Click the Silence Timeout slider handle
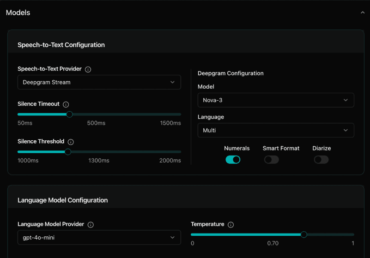The height and width of the screenshot is (258, 370). [x=69, y=114]
